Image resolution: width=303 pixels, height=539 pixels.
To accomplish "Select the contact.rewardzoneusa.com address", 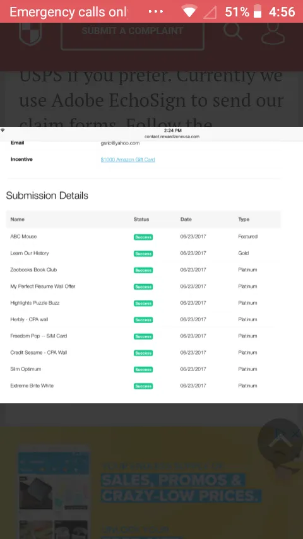I will [172, 136].
